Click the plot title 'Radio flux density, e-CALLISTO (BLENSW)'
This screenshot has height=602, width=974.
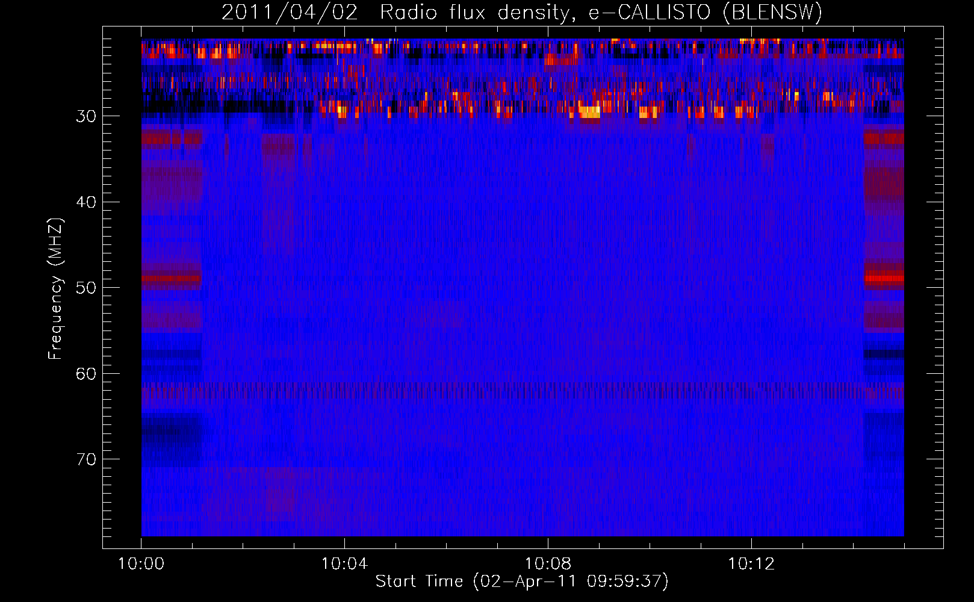[x=601, y=12]
